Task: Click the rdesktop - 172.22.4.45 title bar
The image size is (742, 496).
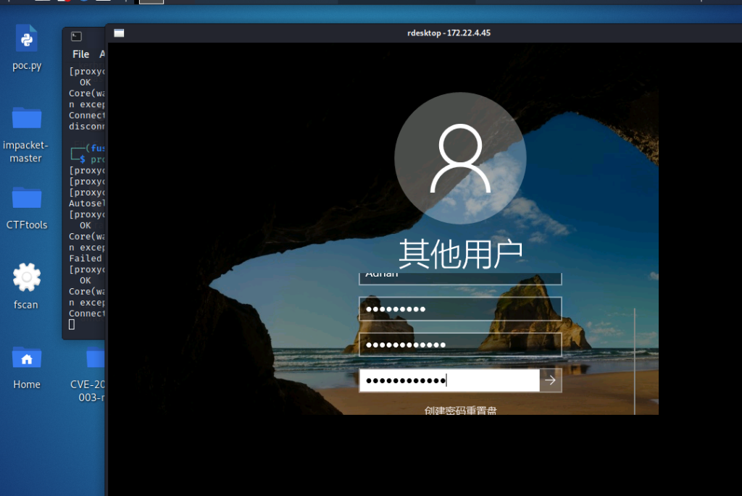Action: (449, 33)
